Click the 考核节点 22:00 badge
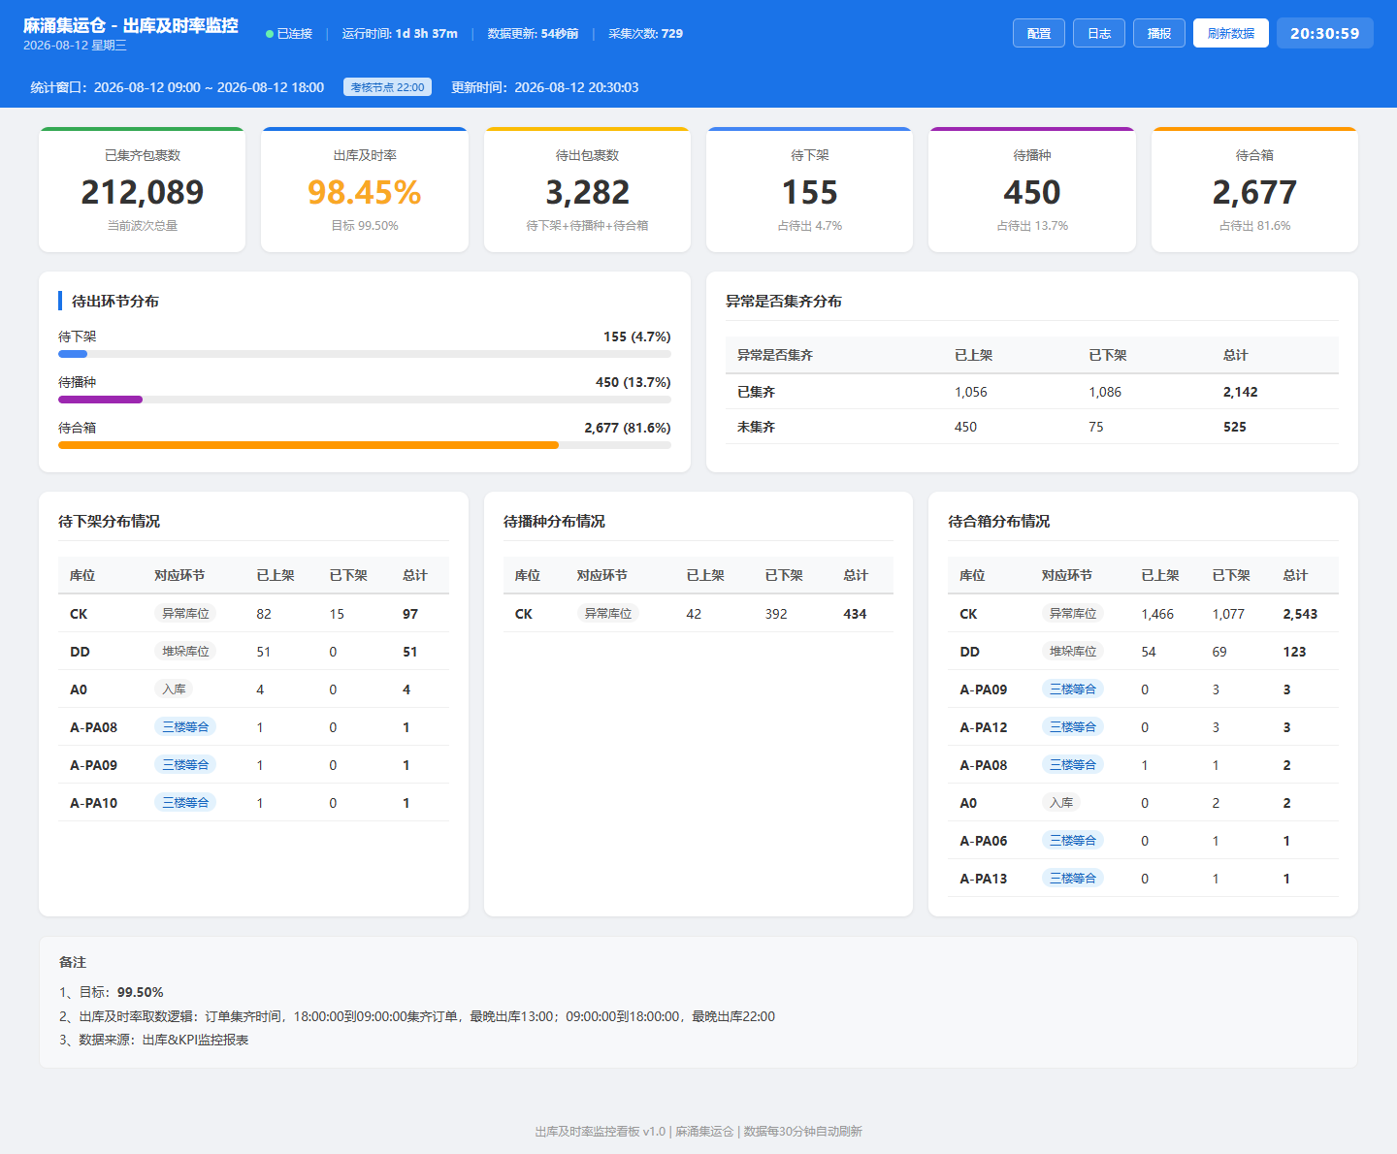The height and width of the screenshot is (1154, 1397). click(x=387, y=87)
